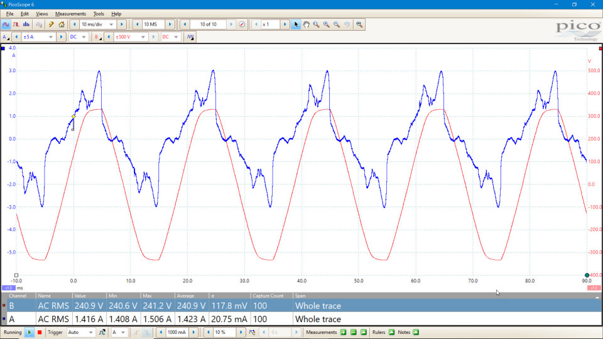Open Channel B options button

click(98, 37)
